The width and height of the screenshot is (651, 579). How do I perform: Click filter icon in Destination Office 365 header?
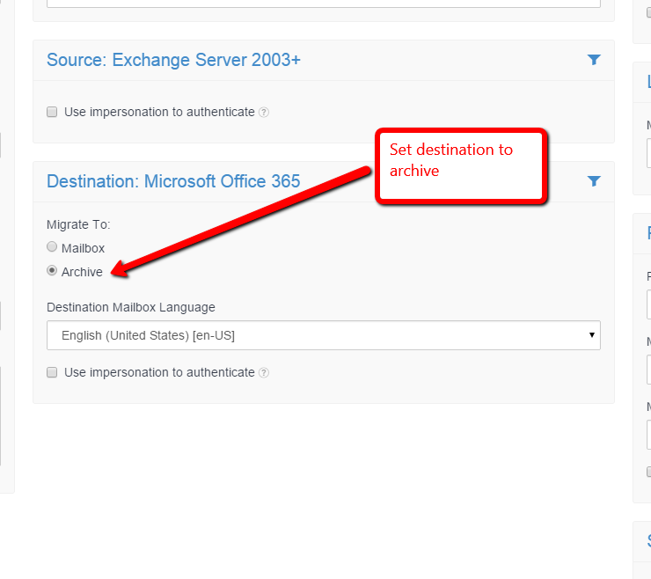point(594,181)
